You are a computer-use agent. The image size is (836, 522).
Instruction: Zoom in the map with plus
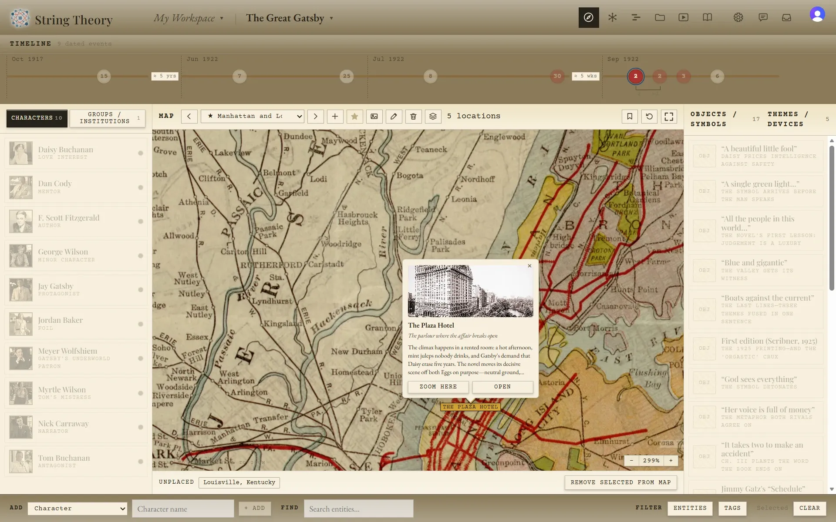pos(671,460)
